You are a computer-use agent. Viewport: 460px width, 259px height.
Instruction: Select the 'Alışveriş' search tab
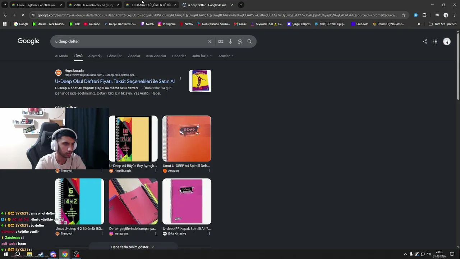[95, 56]
